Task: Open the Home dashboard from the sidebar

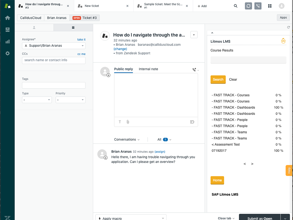Action: coord(7,18)
